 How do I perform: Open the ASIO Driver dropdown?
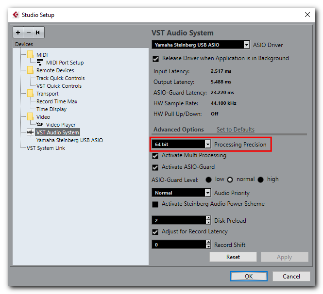click(247, 45)
